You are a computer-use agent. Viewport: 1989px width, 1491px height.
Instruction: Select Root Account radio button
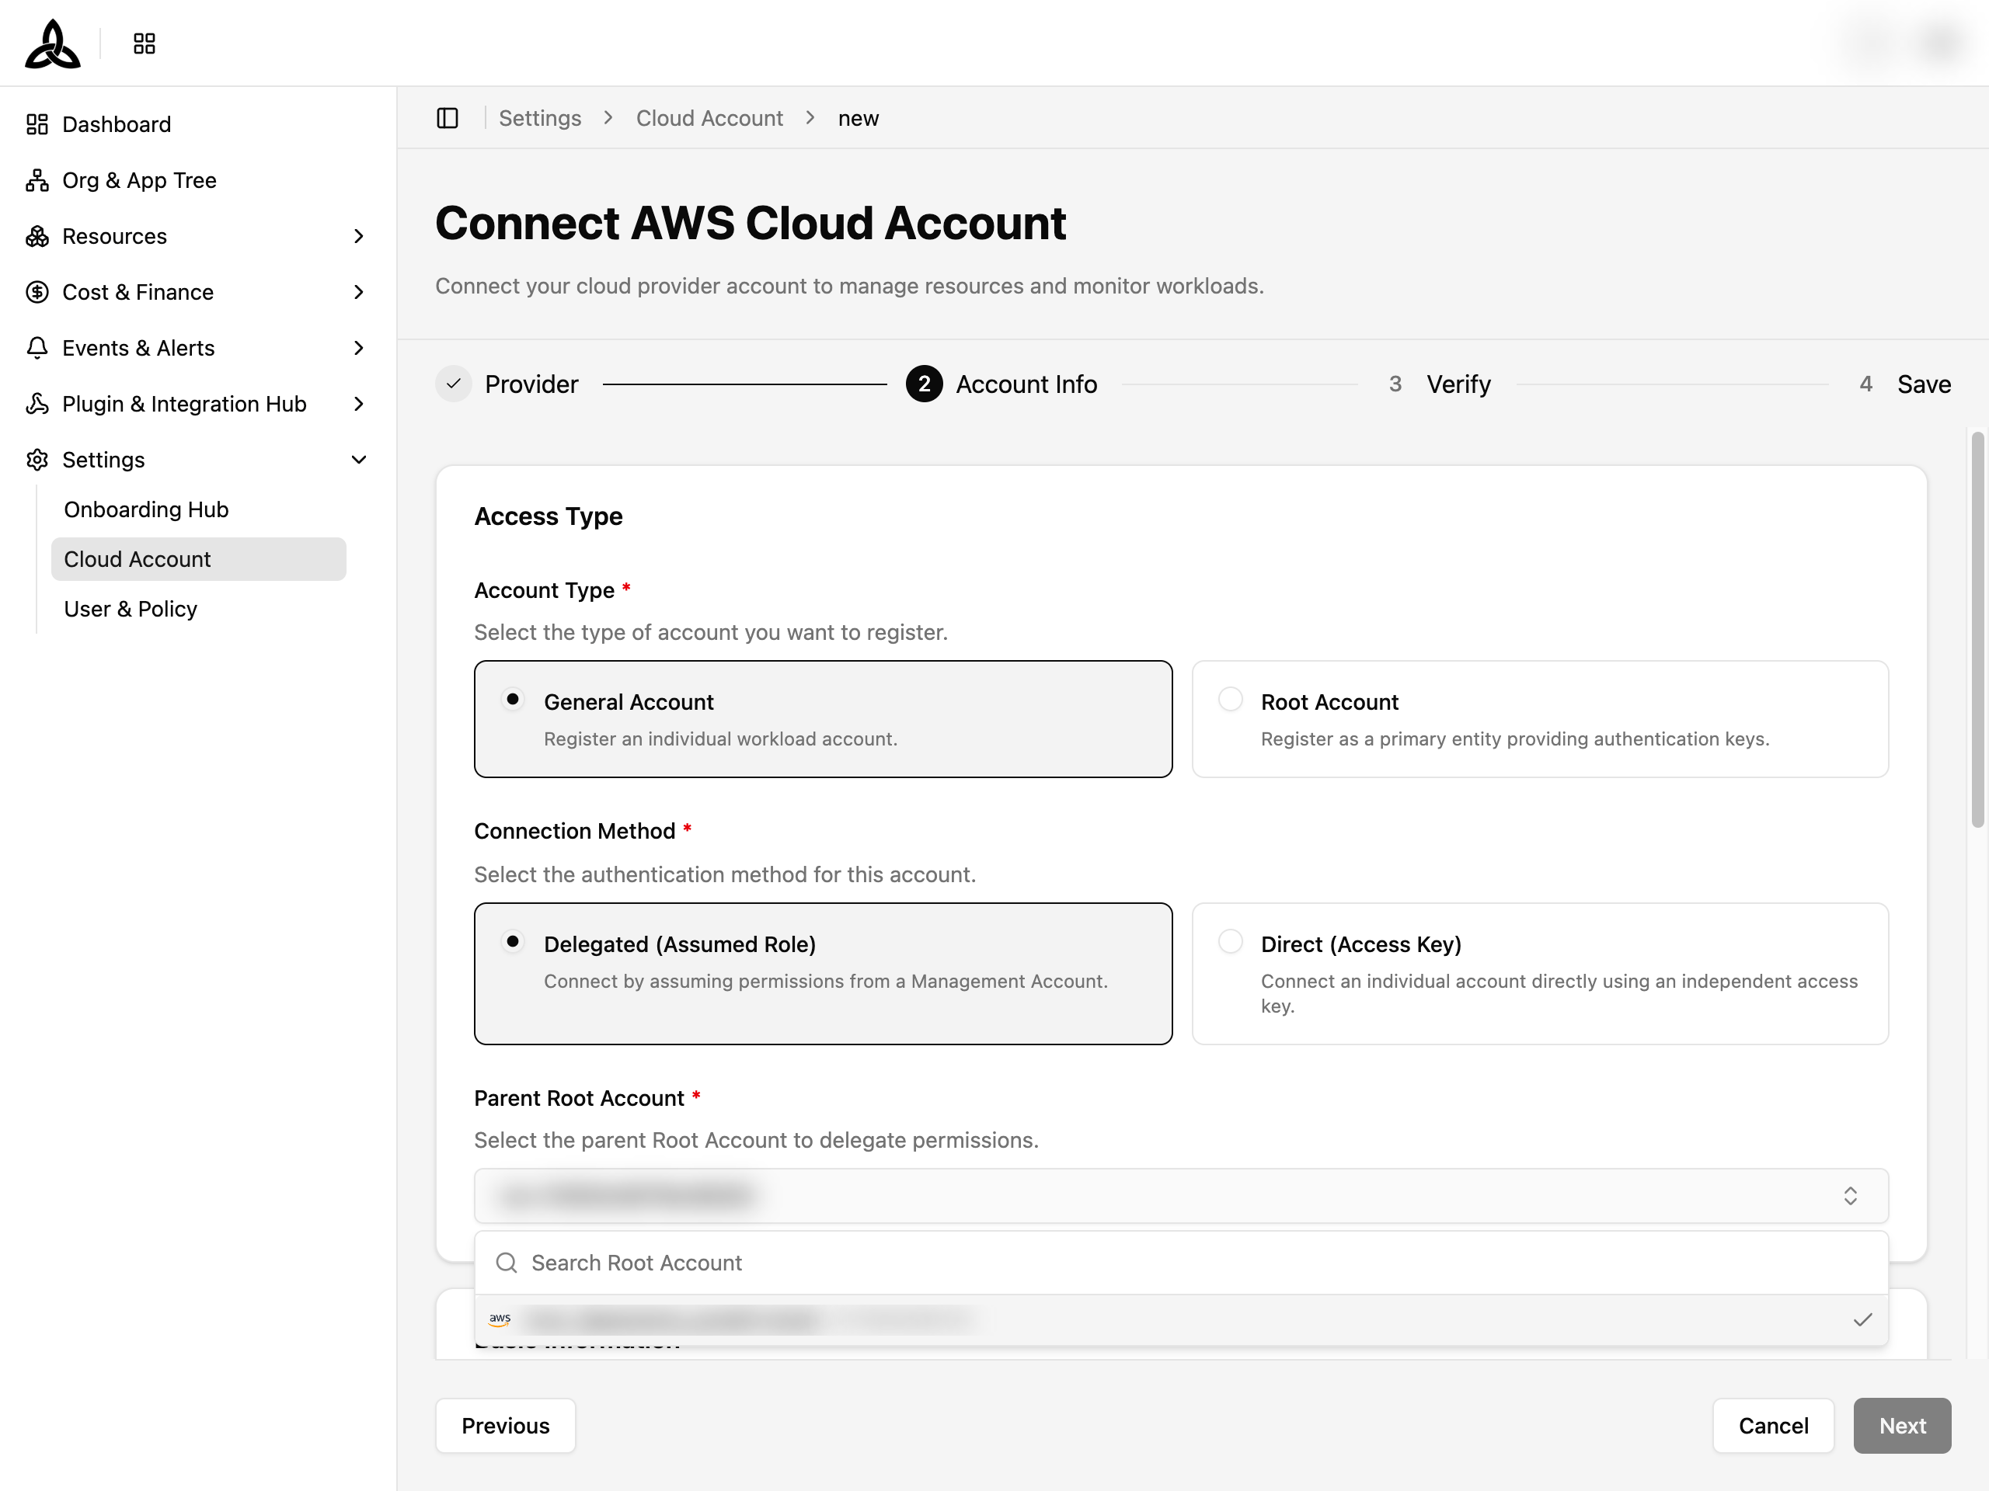pos(1230,699)
